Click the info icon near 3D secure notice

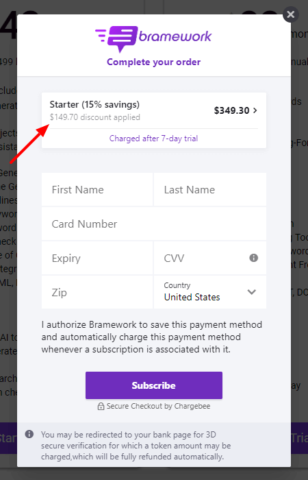29,434
